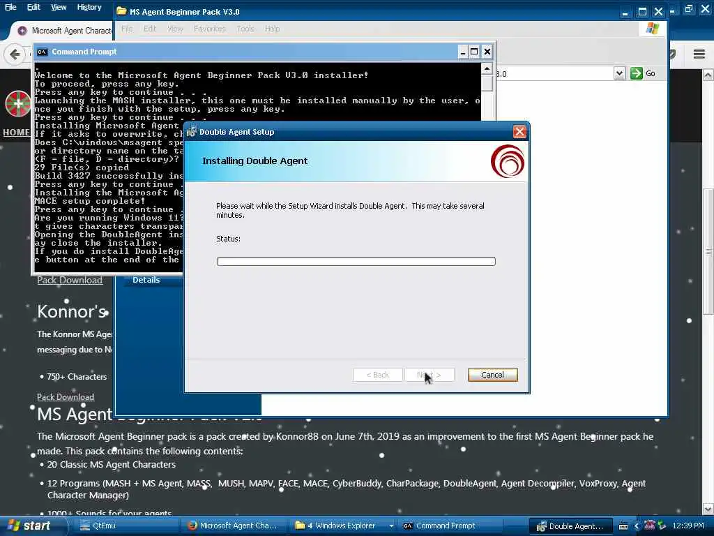Switch to Double Agent... taskbar button
714x536 pixels.
pos(571,526)
